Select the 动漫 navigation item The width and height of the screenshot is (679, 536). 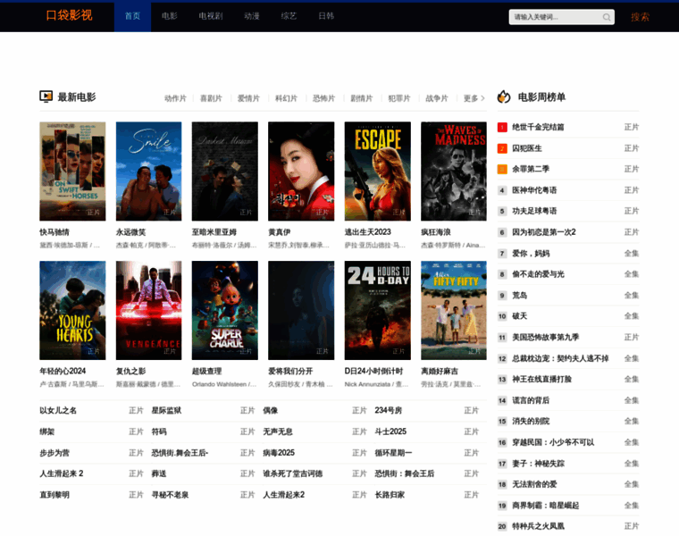click(x=252, y=16)
